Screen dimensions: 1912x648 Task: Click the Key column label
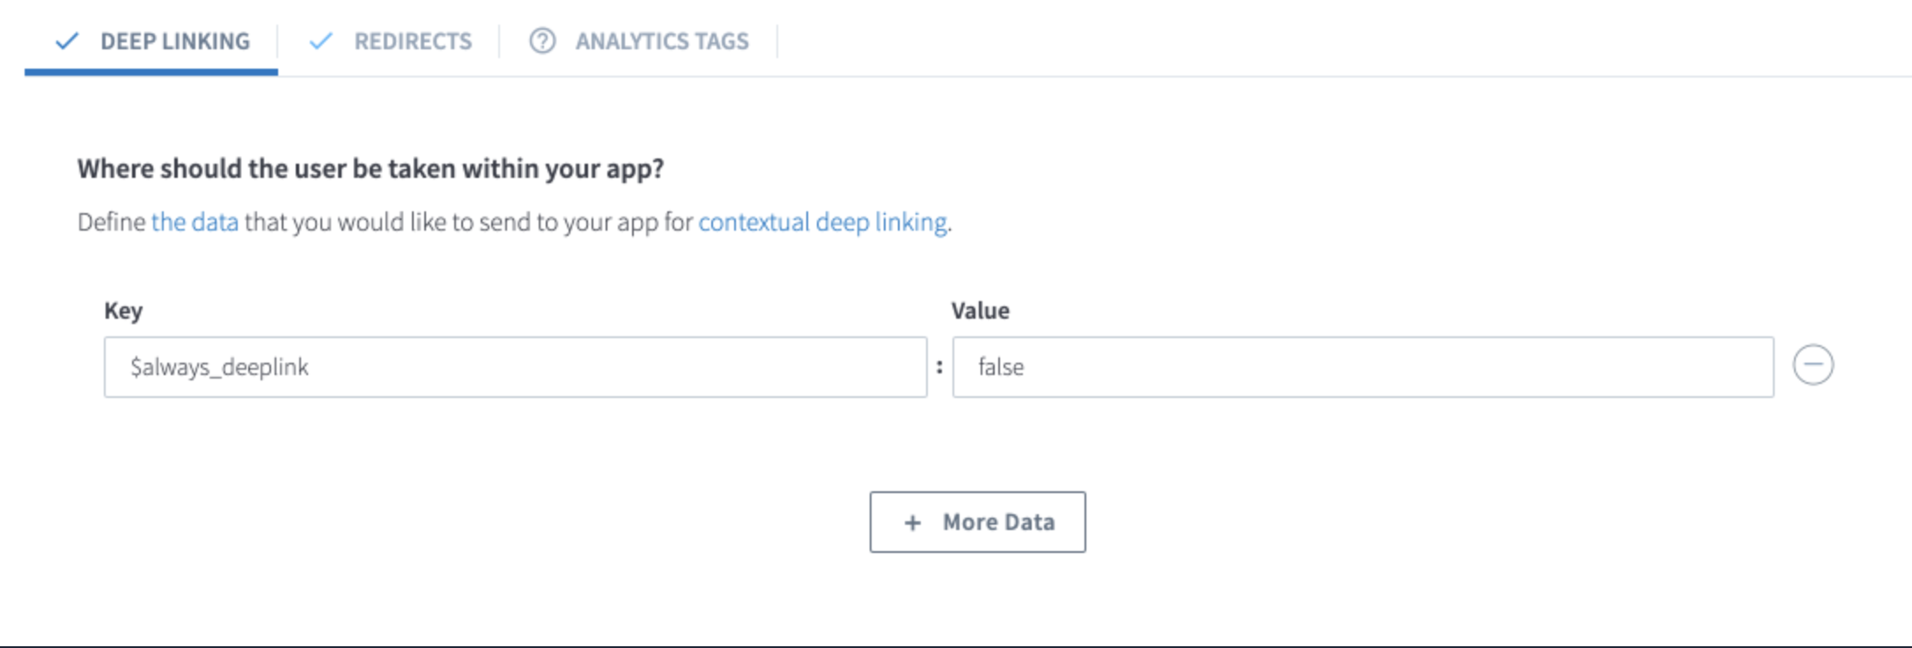(x=123, y=311)
